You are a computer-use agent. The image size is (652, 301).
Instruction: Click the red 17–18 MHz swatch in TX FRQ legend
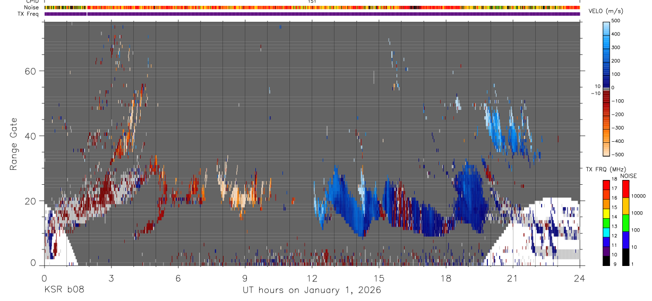pos(606,185)
